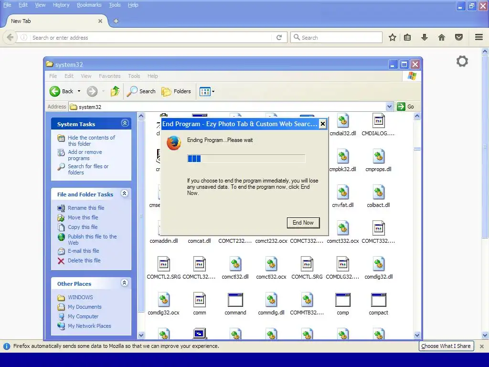
Task: Click the End Now button
Action: [303, 223]
